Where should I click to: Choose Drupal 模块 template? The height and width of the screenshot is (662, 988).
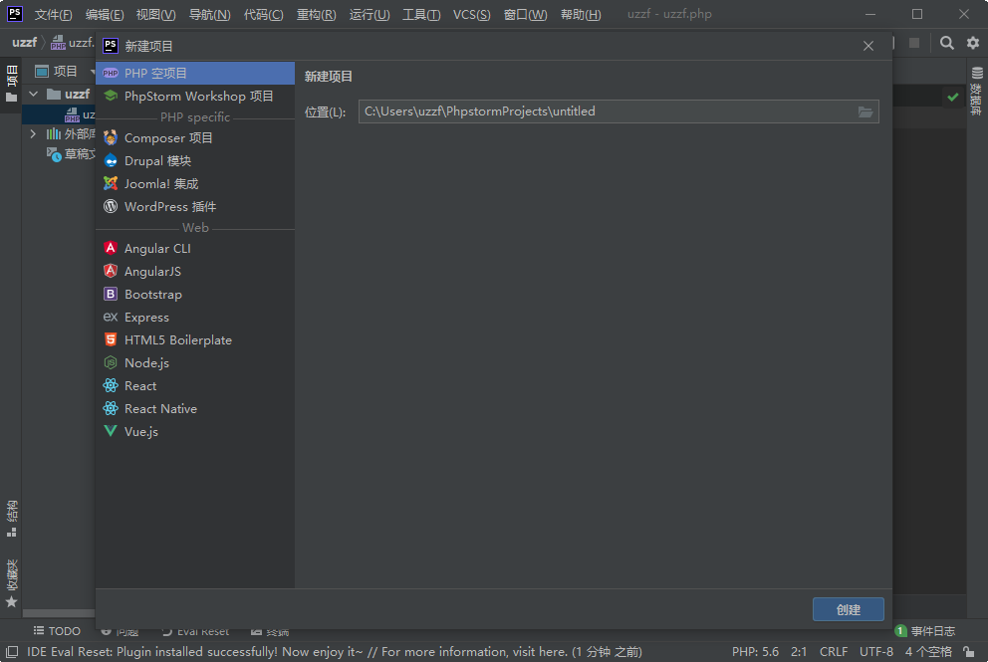click(x=194, y=160)
